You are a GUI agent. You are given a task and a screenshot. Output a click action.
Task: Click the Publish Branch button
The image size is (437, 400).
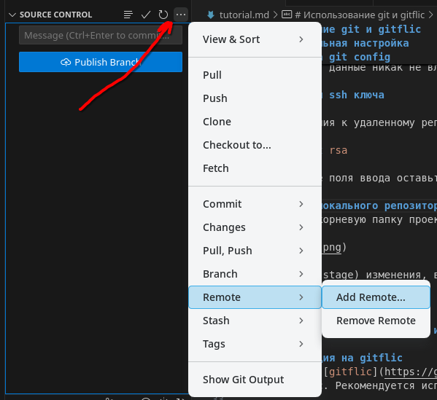coord(101,62)
